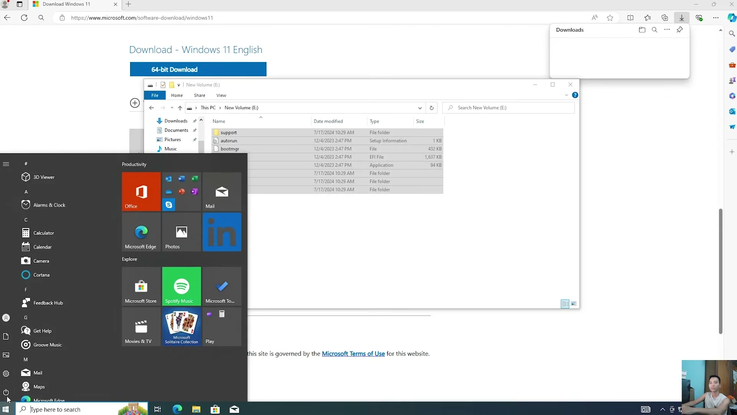The height and width of the screenshot is (415, 737).
Task: Click the Search New Volume (E:) field
Action: point(509,108)
